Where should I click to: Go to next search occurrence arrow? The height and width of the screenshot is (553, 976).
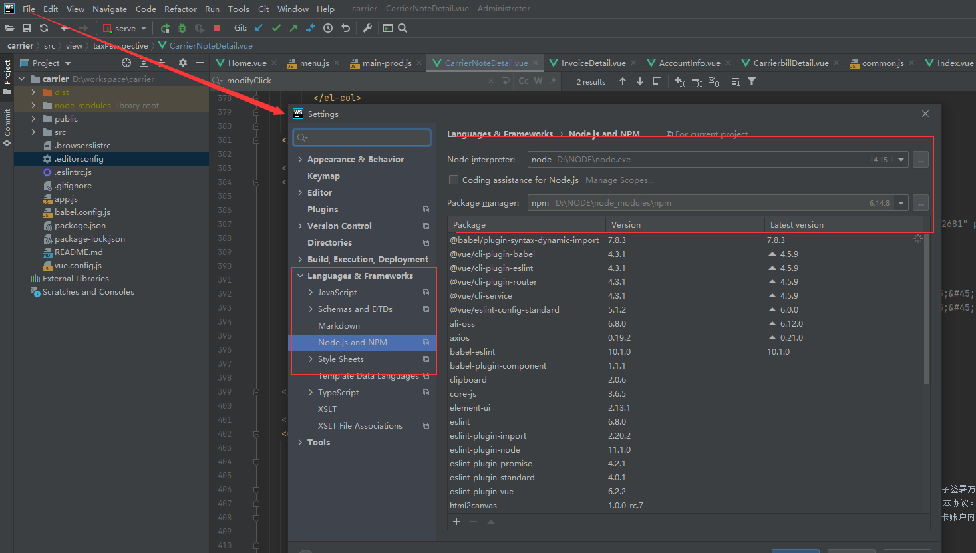[x=640, y=81]
